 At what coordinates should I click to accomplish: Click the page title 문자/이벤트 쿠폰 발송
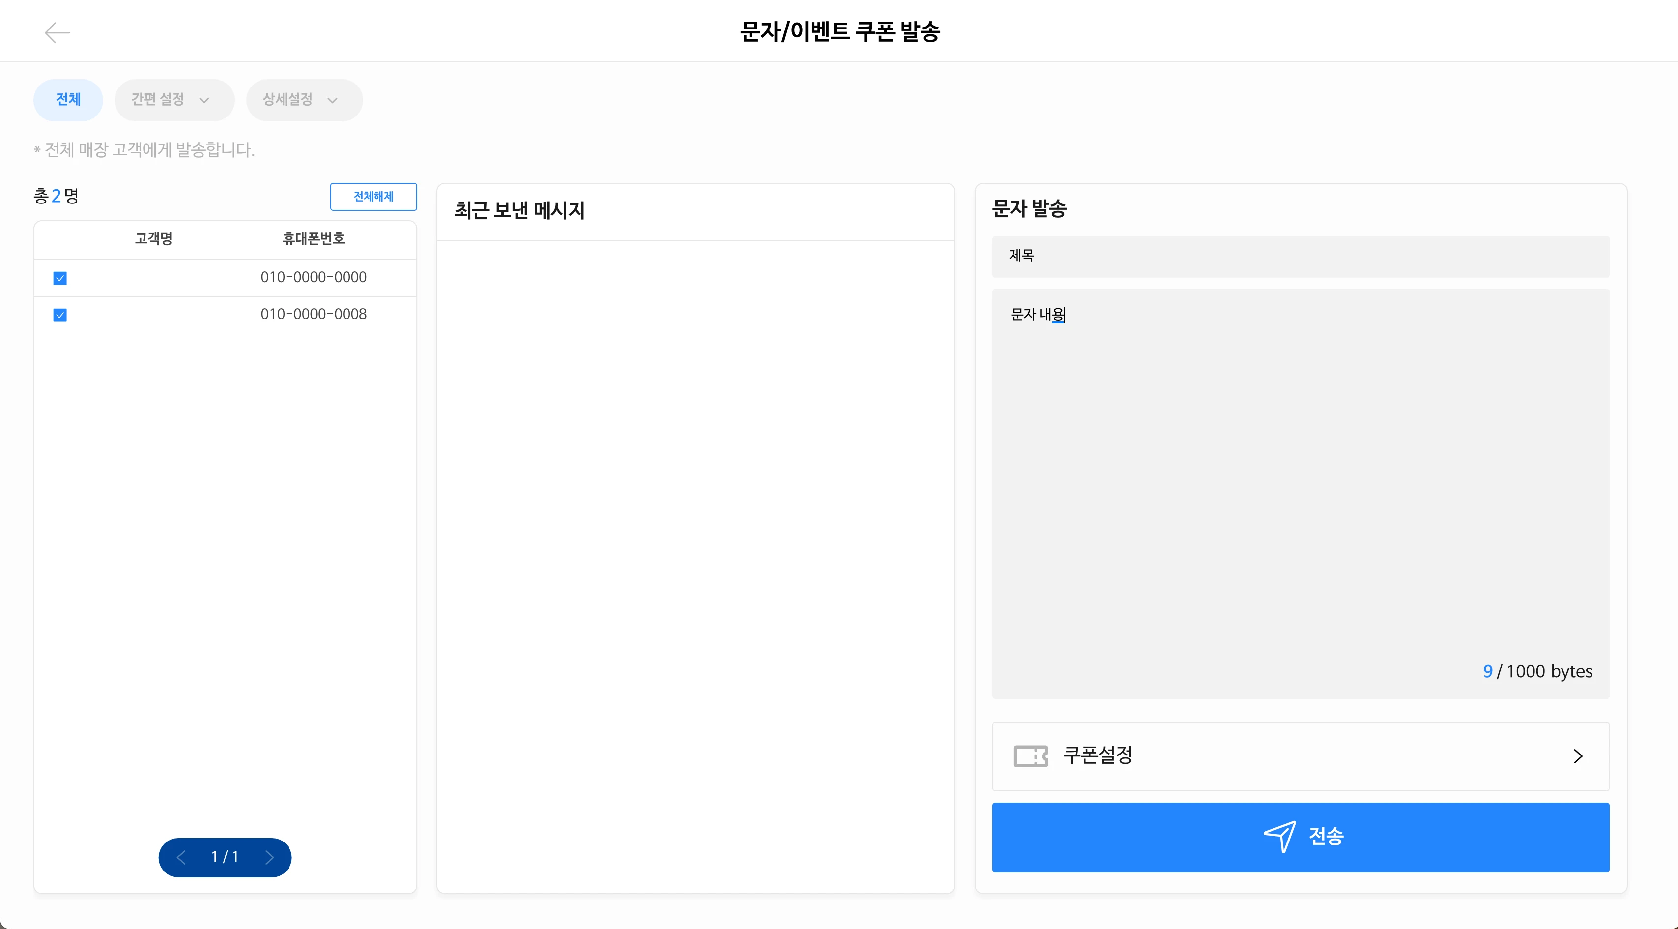(839, 31)
